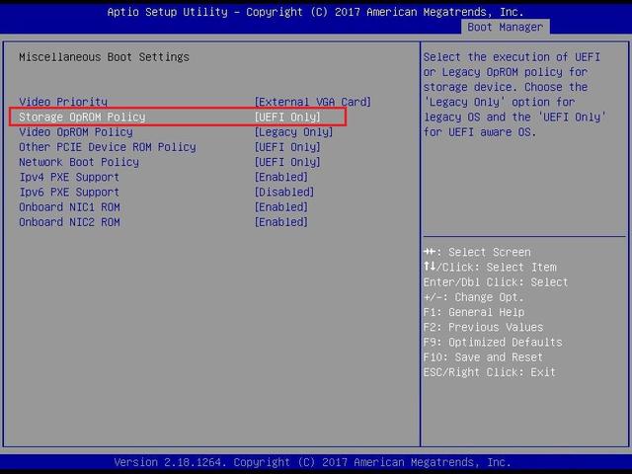
Task: Select the Ipv6 PXE Support label
Action: tap(69, 192)
